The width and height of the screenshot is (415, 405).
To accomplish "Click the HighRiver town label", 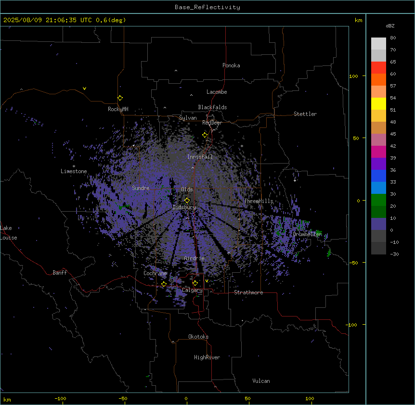I will click(207, 357).
